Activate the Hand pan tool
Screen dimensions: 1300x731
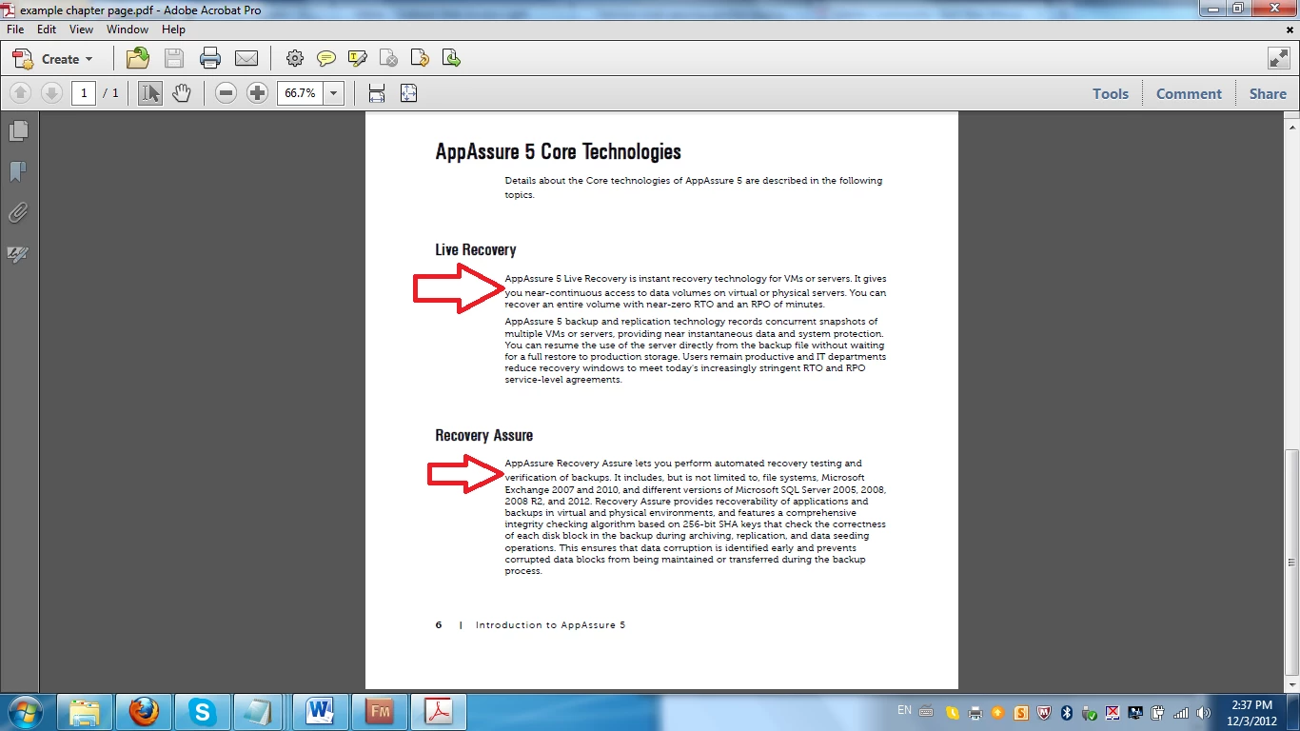coord(181,93)
